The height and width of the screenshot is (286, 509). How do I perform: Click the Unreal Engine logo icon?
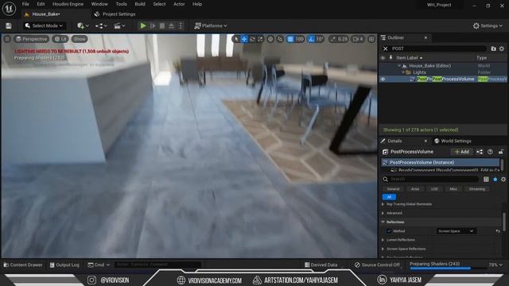[x=9, y=9]
